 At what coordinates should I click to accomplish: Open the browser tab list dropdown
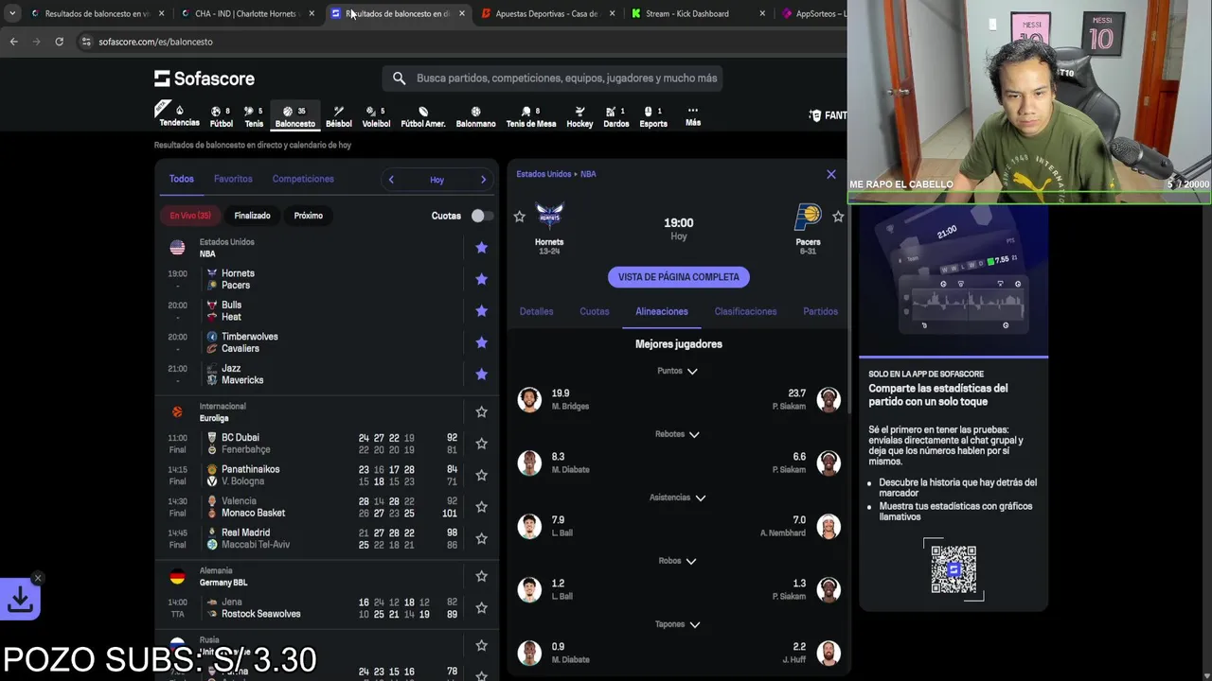11,13
